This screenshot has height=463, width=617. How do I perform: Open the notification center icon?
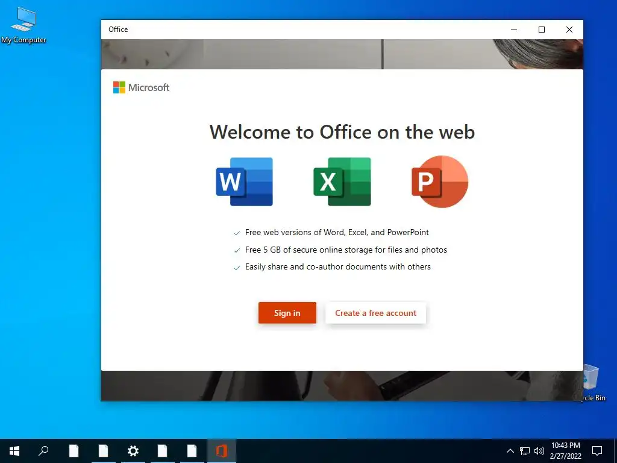point(597,451)
